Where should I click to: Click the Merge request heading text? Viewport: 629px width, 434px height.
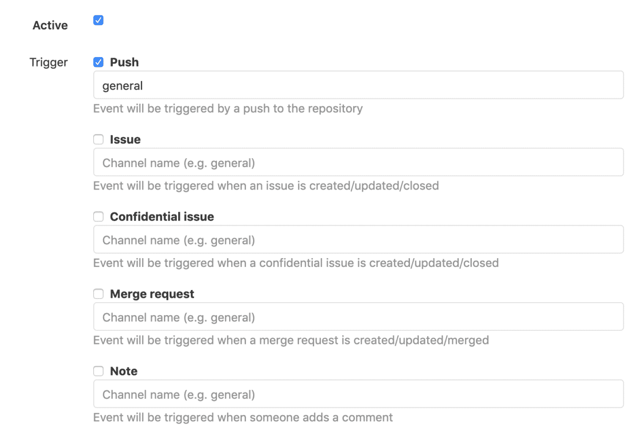(152, 294)
